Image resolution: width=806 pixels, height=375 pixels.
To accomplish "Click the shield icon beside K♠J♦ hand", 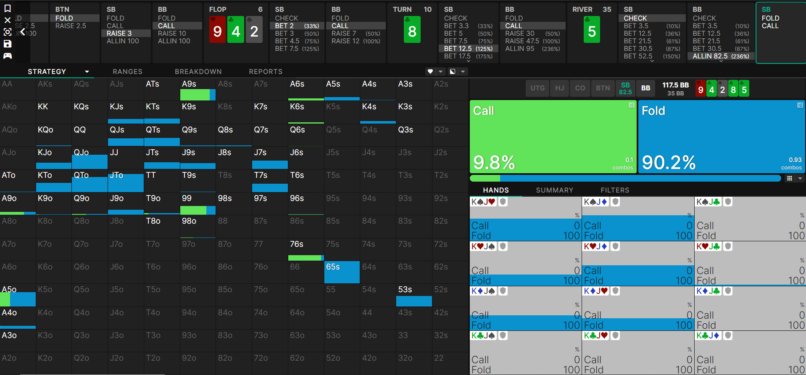I will (x=616, y=202).
